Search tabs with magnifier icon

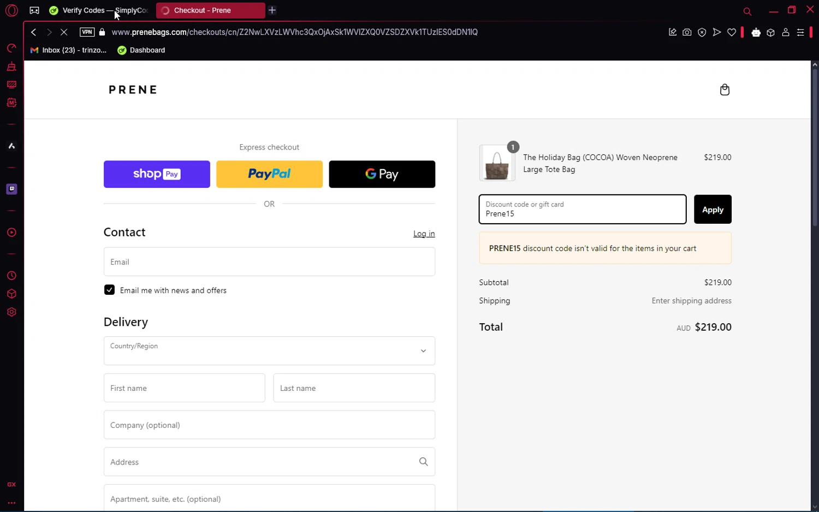(747, 11)
